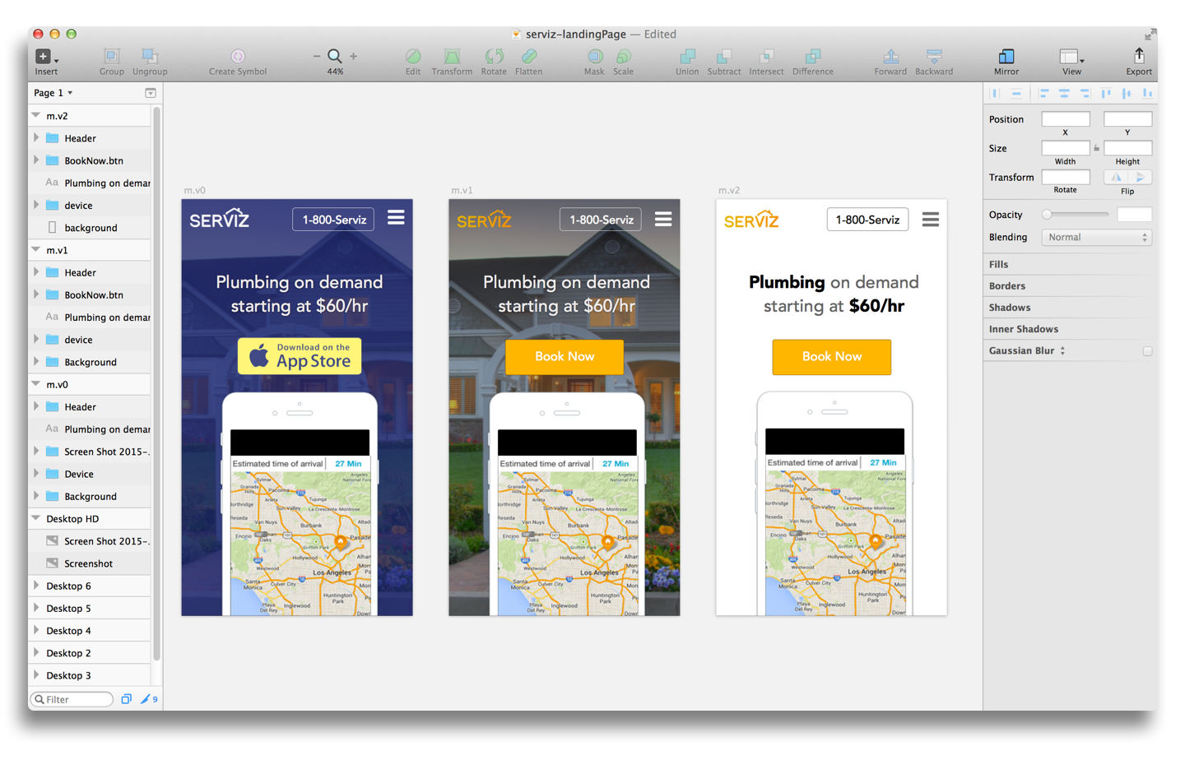Screen dimensions: 1185x760
Task: Click the Mask tool icon
Action: [594, 56]
